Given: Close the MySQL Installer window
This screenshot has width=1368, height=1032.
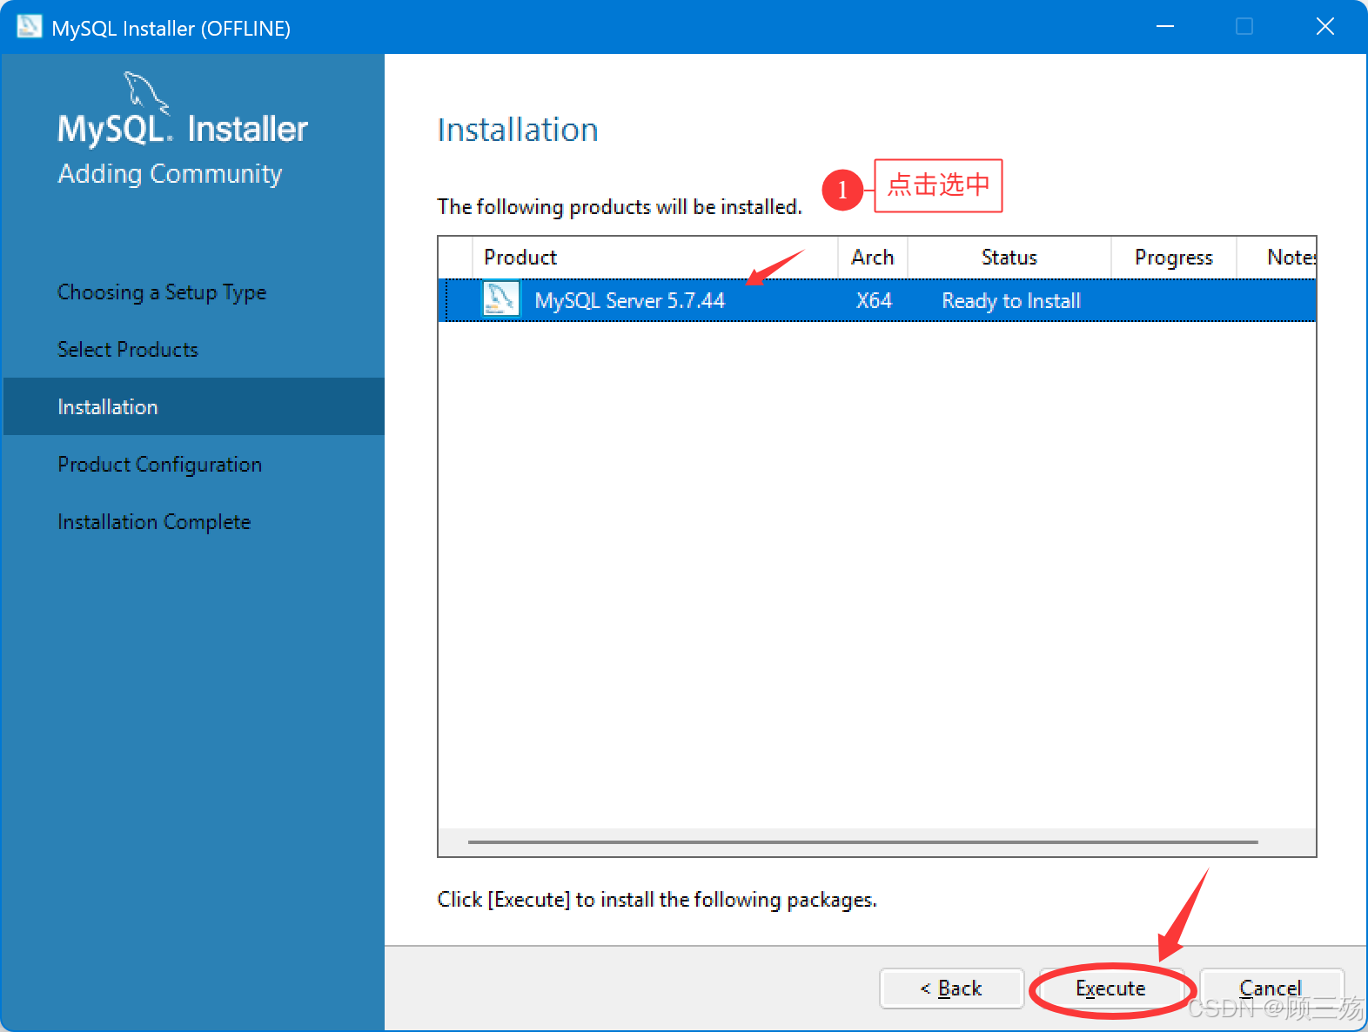Looking at the screenshot, I should tap(1325, 27).
